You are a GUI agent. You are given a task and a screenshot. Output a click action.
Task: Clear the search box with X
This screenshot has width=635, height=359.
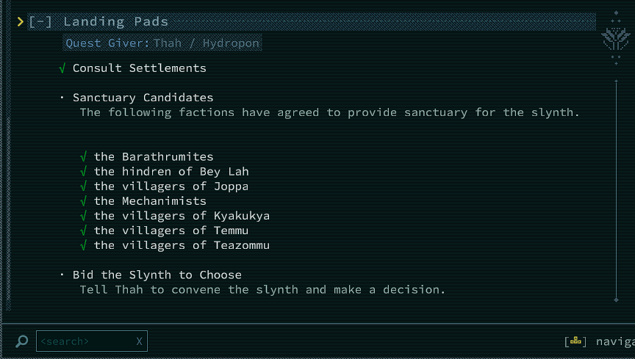tap(139, 341)
